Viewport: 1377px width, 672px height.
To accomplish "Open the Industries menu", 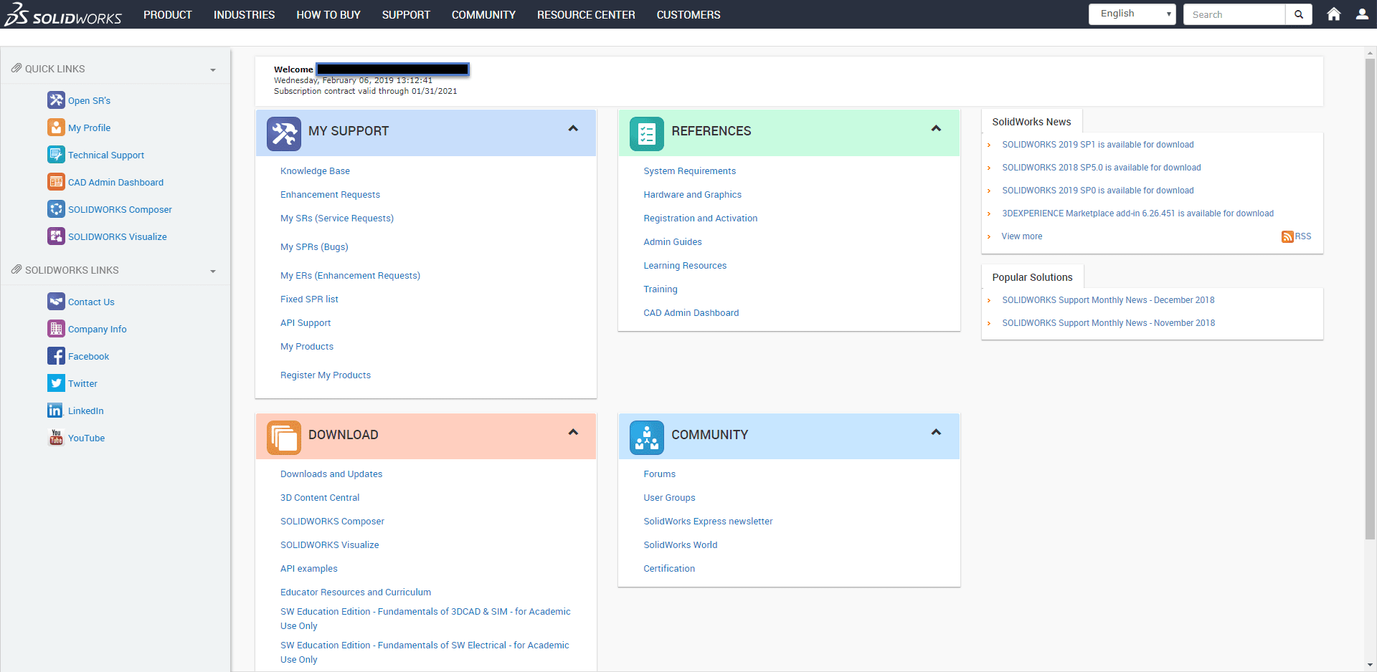I will 245,14.
